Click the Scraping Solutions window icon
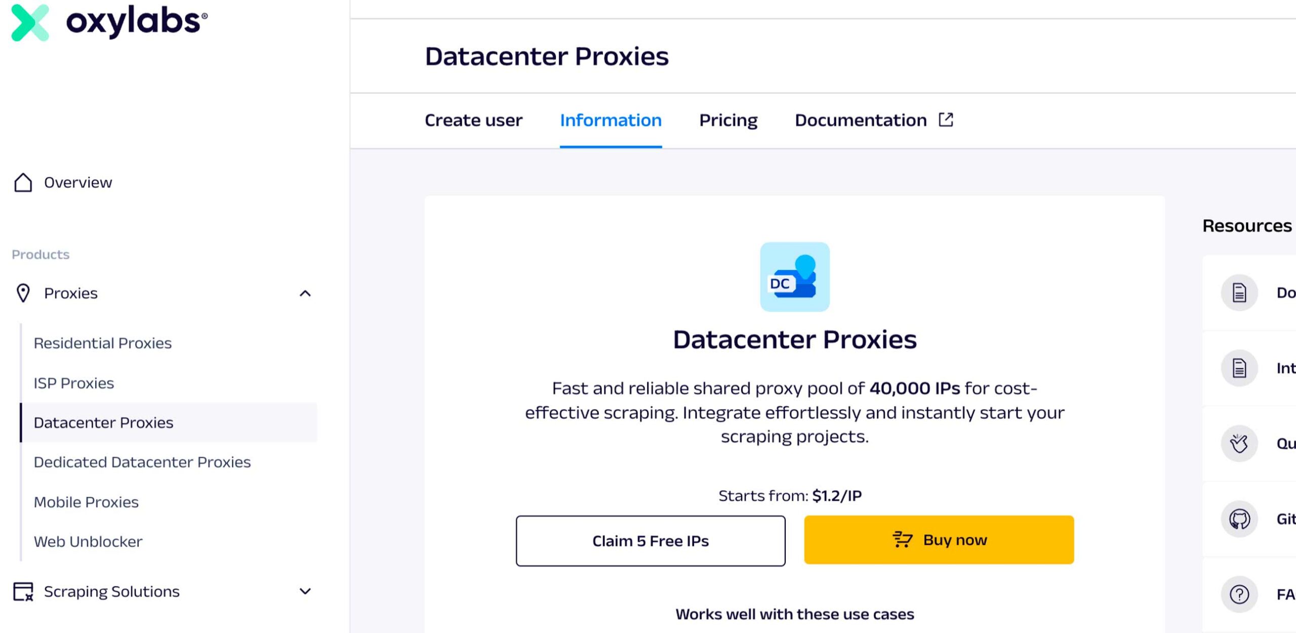 pos(23,591)
